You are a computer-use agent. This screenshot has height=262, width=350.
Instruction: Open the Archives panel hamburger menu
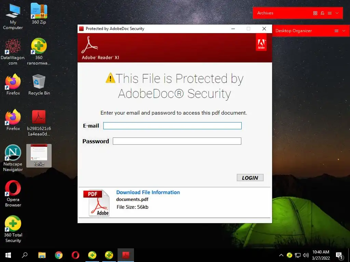(x=329, y=13)
